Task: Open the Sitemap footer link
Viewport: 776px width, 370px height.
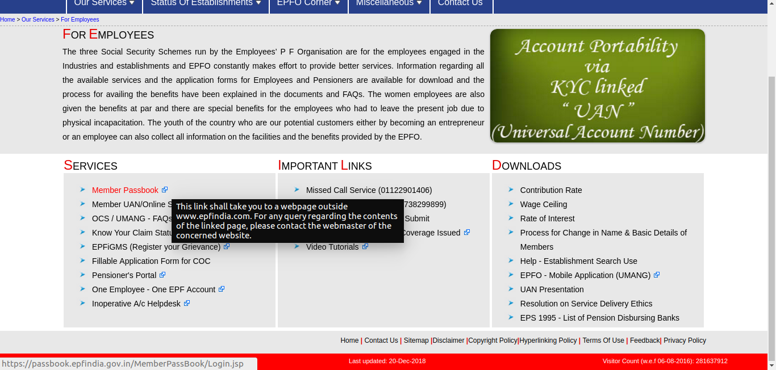Action: point(416,340)
